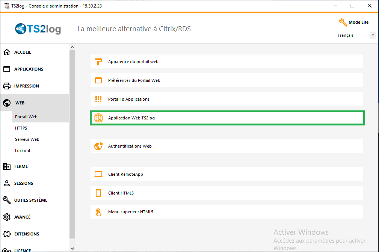Image resolution: width=379 pixels, height=252 pixels.
Task: Click the paint roller icon for Apparence
Action: [98, 62]
